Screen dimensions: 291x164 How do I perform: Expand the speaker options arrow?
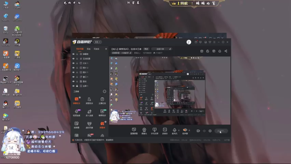coord(189,130)
